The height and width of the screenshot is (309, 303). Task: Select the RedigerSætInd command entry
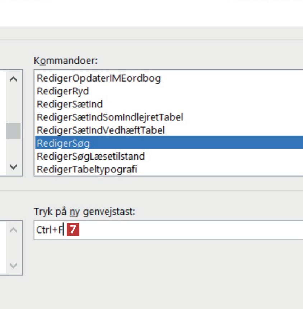pos(70,104)
